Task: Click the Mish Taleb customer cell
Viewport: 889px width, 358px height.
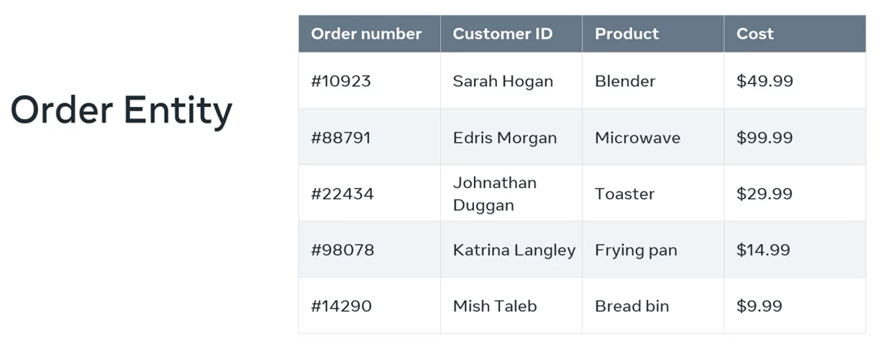Action: tap(494, 306)
